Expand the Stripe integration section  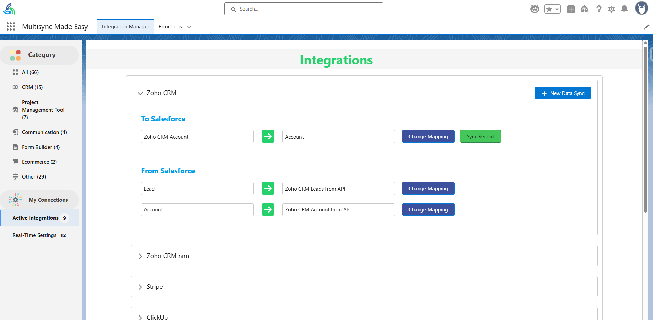point(140,287)
